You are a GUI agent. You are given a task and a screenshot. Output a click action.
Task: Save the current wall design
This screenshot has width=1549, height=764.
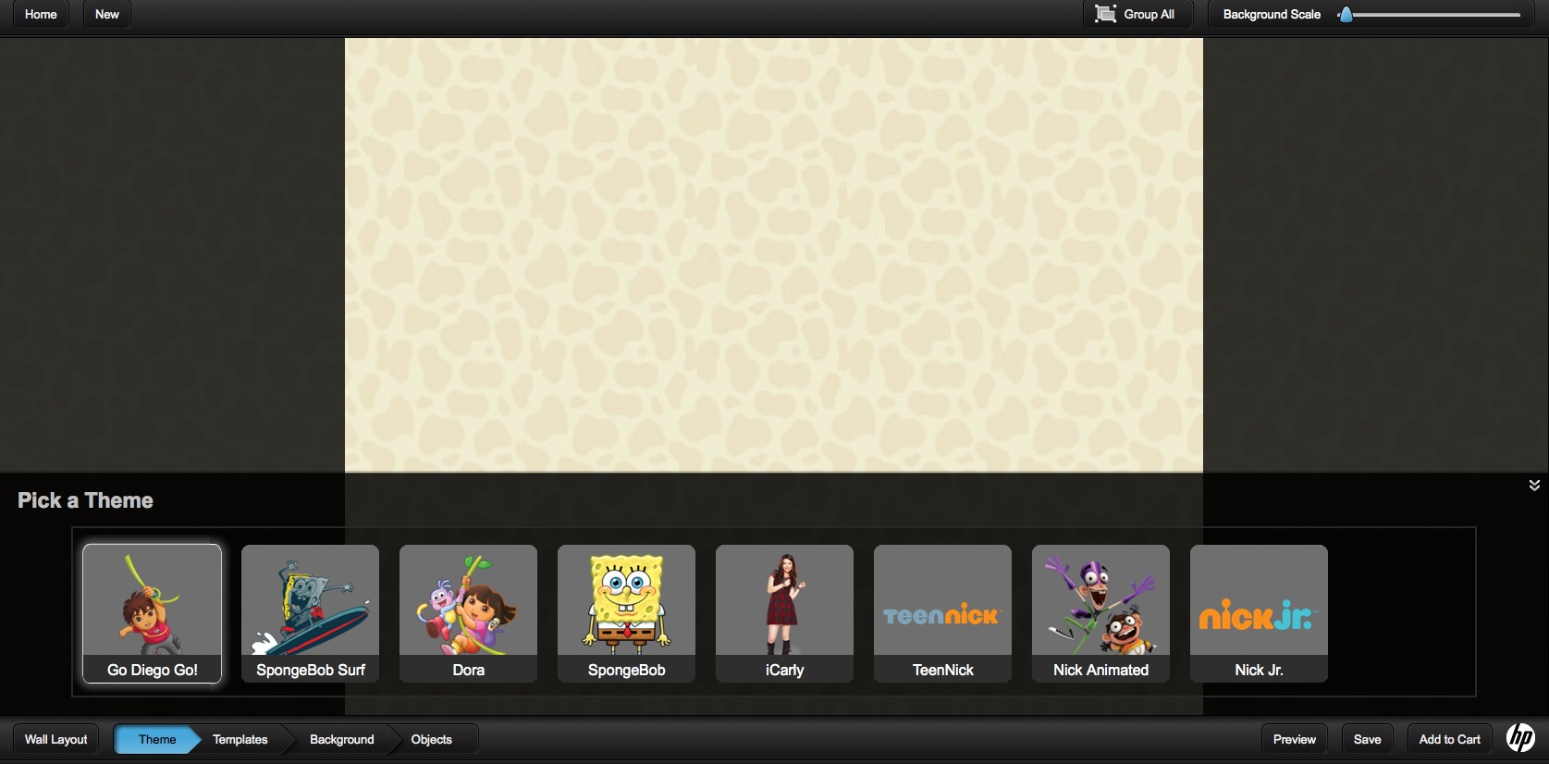pos(1367,739)
